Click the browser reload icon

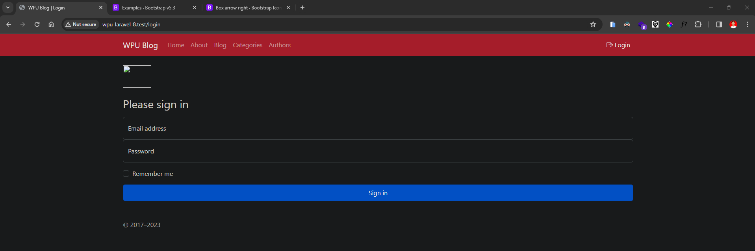pyautogui.click(x=37, y=24)
